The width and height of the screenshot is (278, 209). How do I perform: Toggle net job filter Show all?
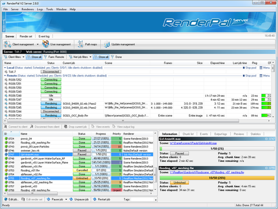tap(101, 57)
